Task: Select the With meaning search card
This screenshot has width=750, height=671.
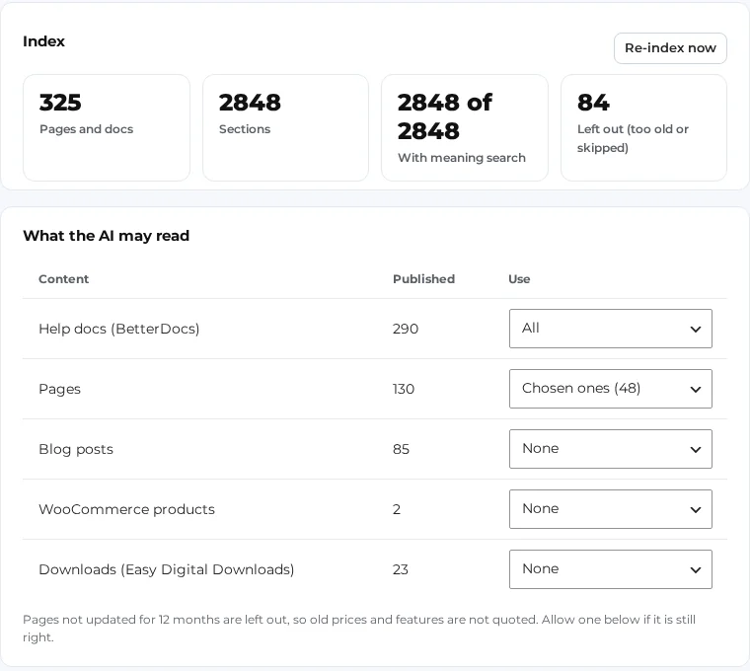Action: [x=465, y=127]
